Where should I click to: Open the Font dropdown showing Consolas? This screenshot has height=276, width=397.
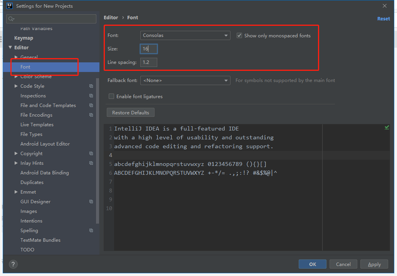[x=185, y=35]
